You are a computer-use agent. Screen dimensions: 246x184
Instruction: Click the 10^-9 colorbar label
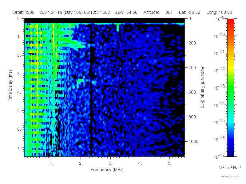(220, 19)
